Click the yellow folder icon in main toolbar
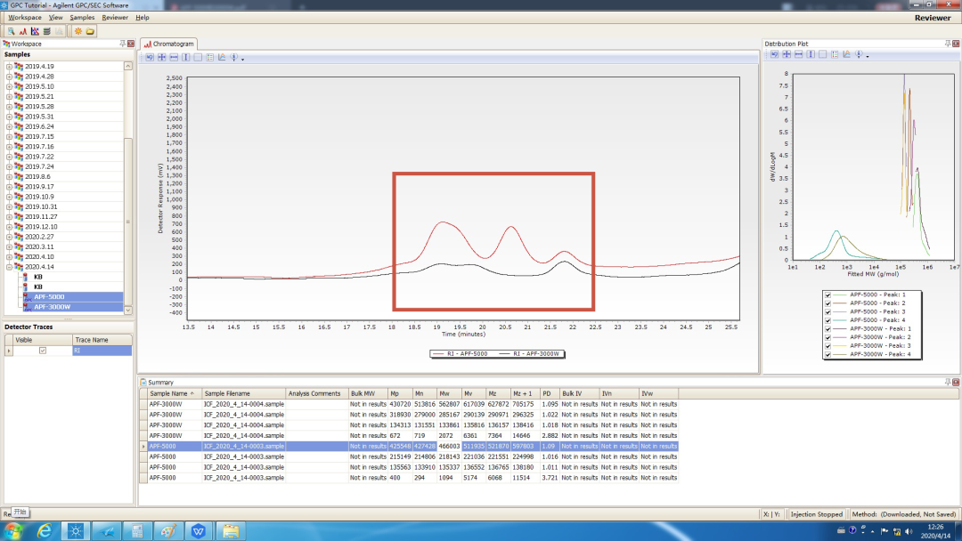This screenshot has width=962, height=541. pos(91,31)
